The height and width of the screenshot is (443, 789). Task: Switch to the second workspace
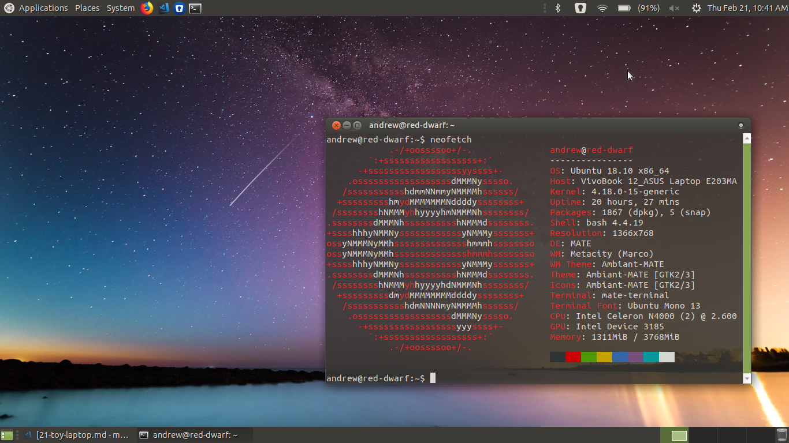click(703, 435)
